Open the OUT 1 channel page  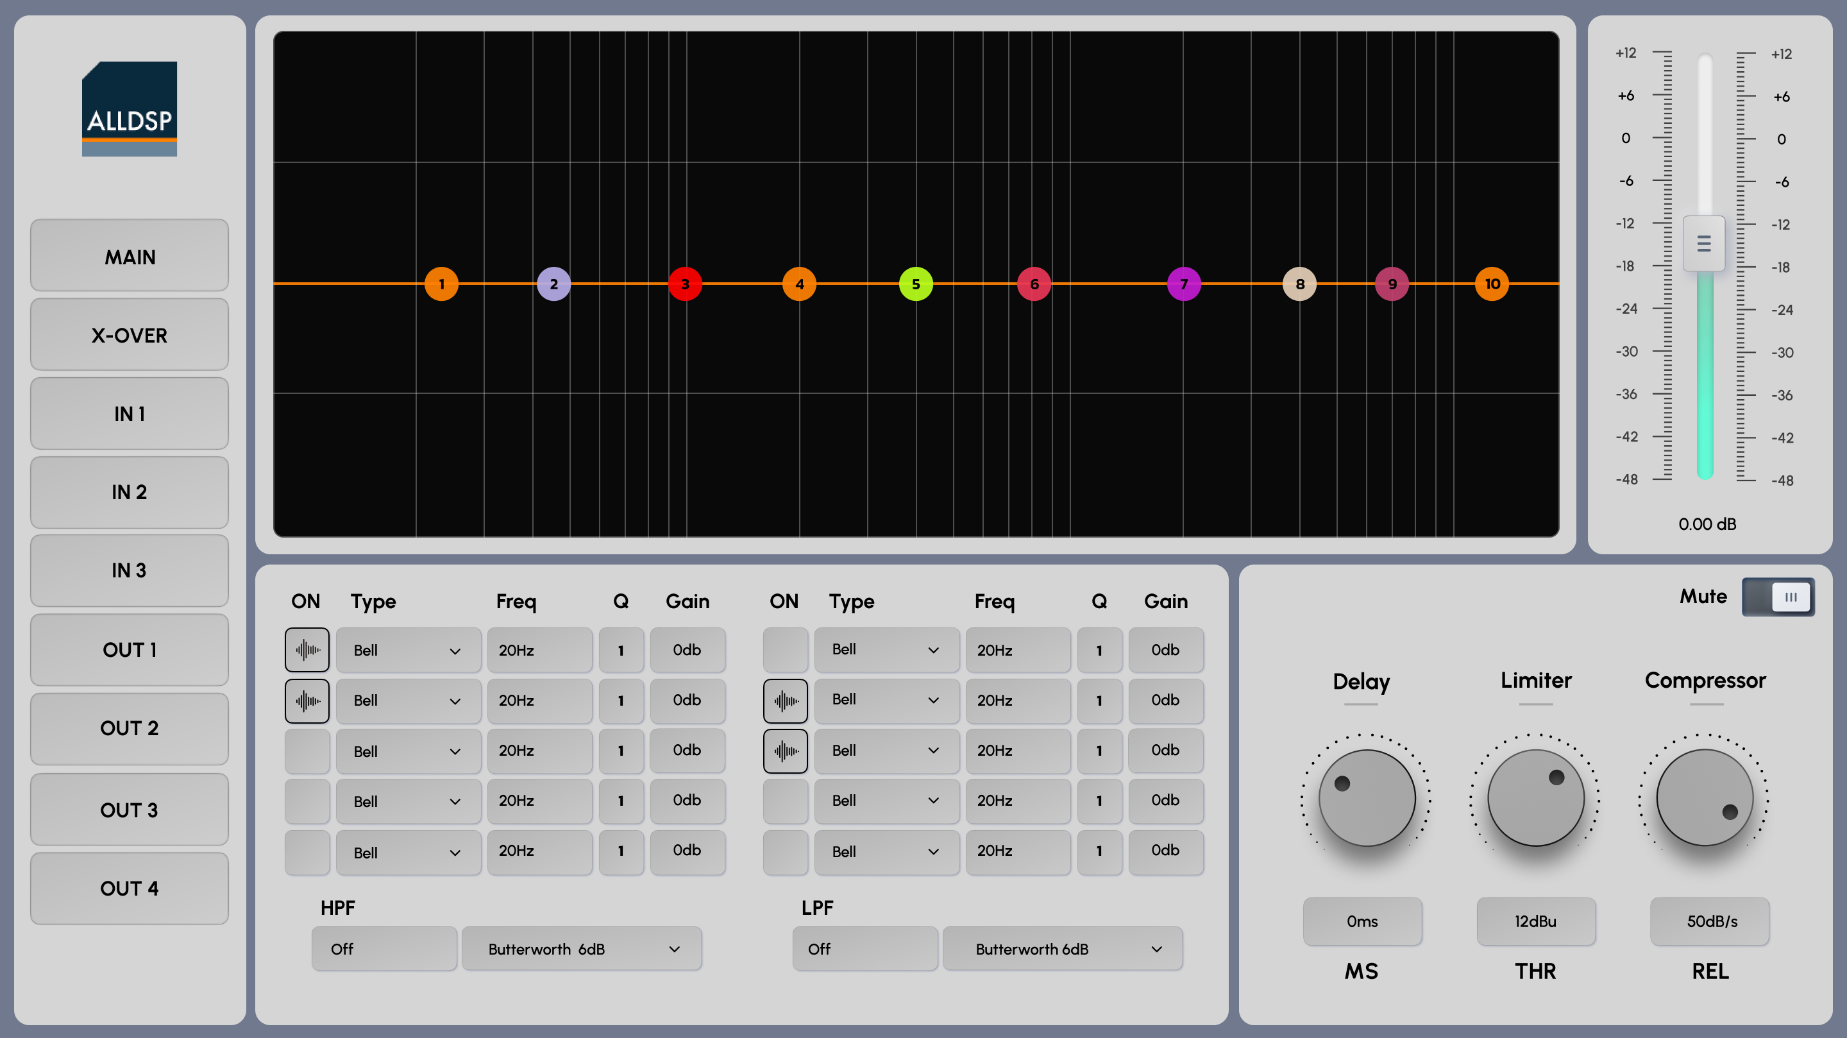[129, 650]
